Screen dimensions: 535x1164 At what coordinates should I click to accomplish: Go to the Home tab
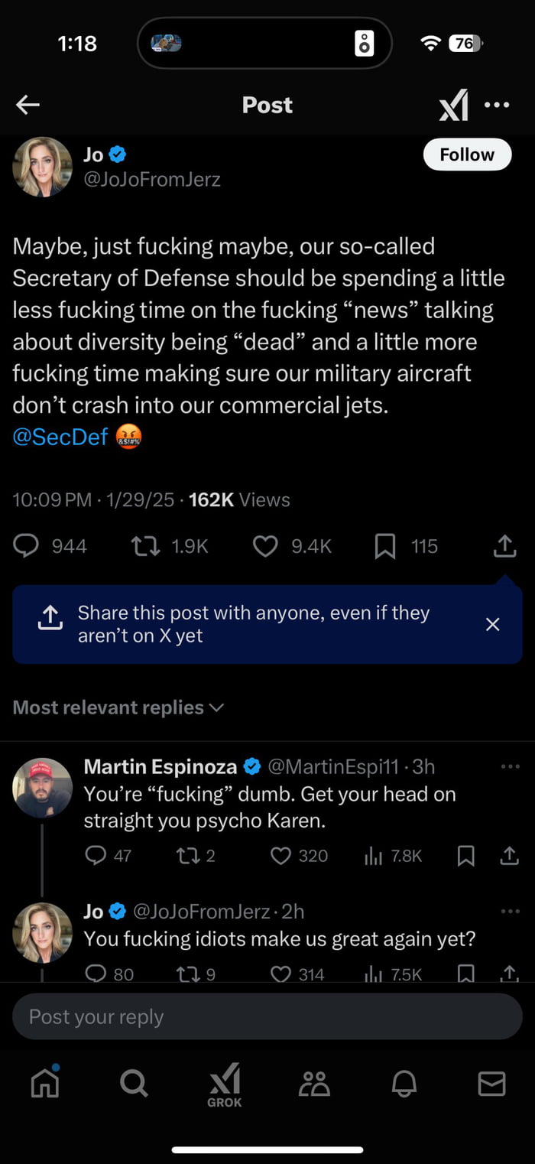coord(44,1083)
